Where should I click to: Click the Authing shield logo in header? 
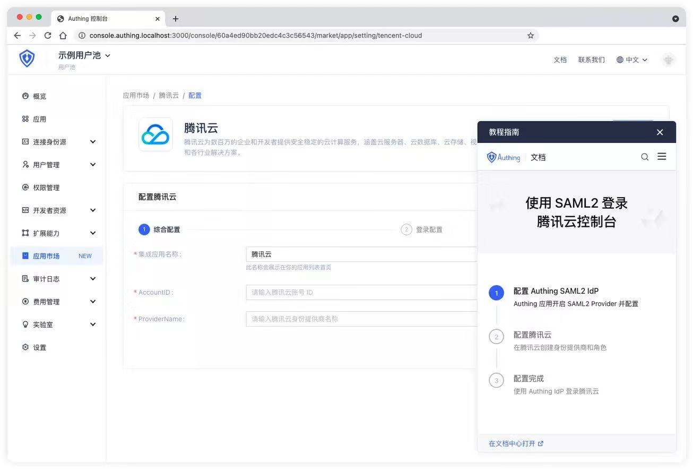[27, 58]
